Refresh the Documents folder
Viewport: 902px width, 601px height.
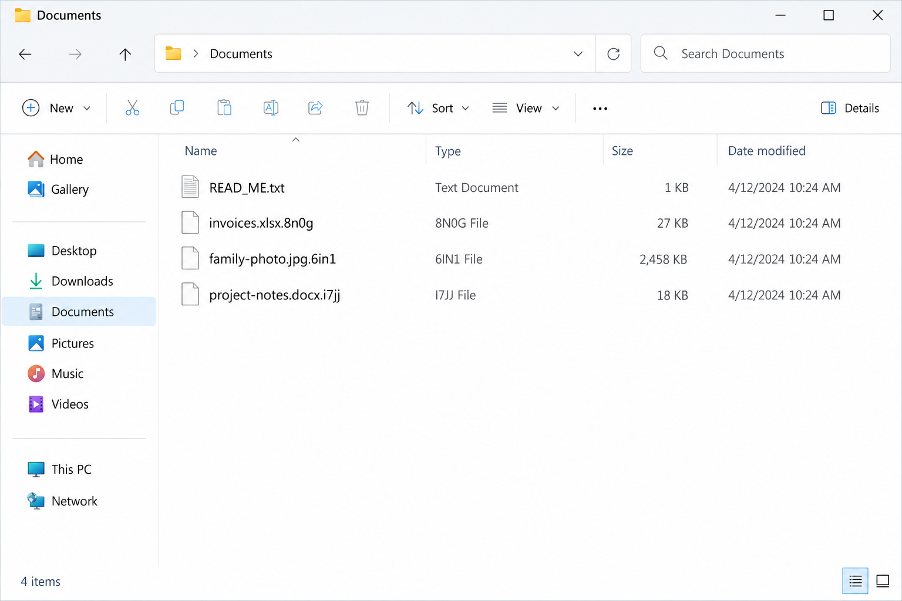(x=613, y=54)
